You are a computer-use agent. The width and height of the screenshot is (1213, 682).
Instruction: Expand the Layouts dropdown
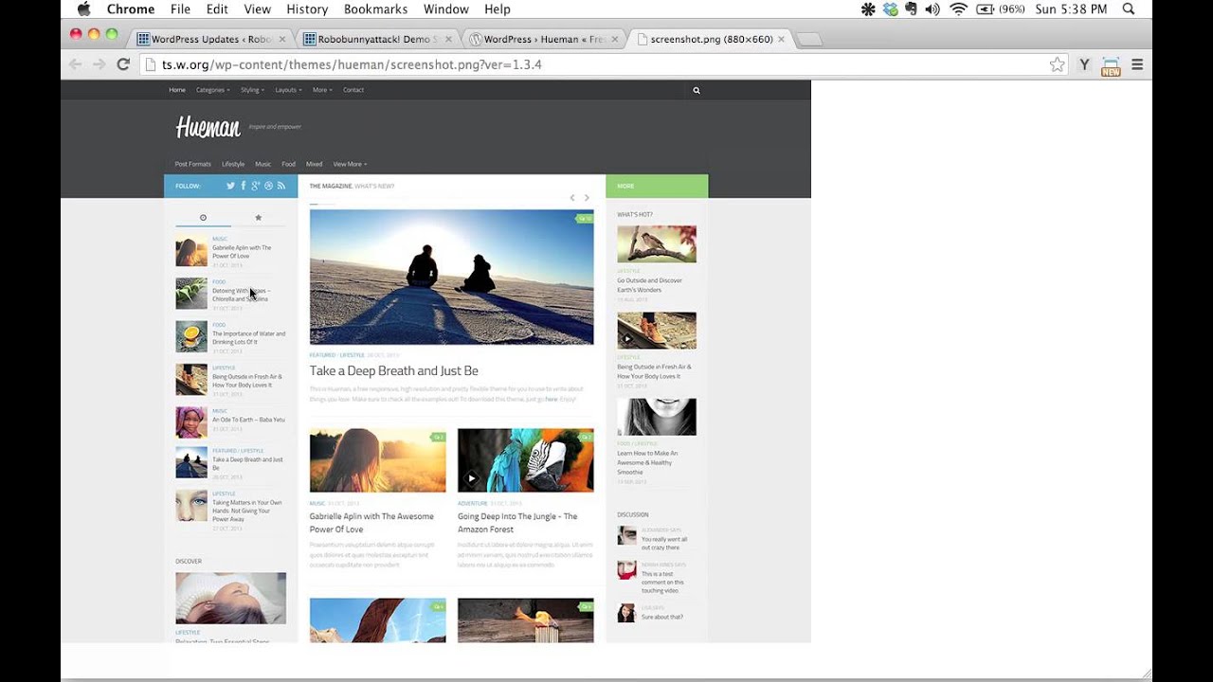click(289, 90)
